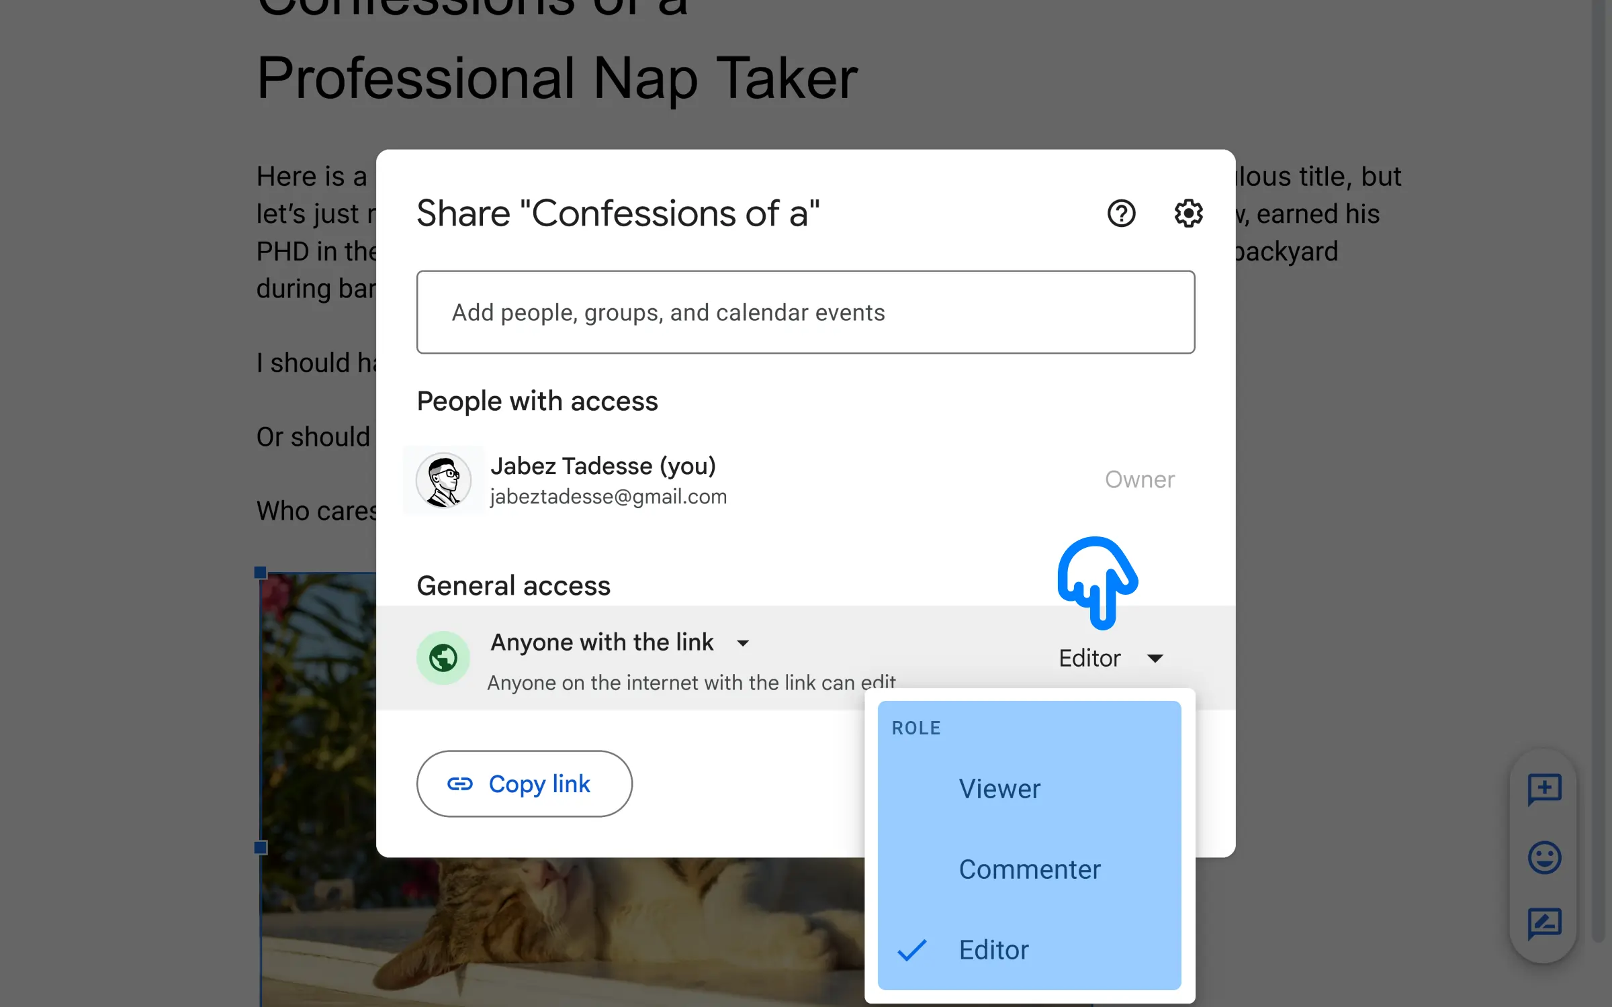The width and height of the screenshot is (1612, 1007).
Task: Click the Professional Nap Taker document title
Action: click(x=557, y=79)
